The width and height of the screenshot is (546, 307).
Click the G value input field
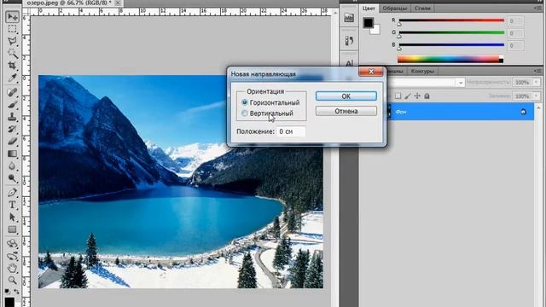click(514, 33)
